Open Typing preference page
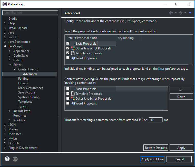The height and width of the screenshot is (167, 195). [x=23, y=106]
